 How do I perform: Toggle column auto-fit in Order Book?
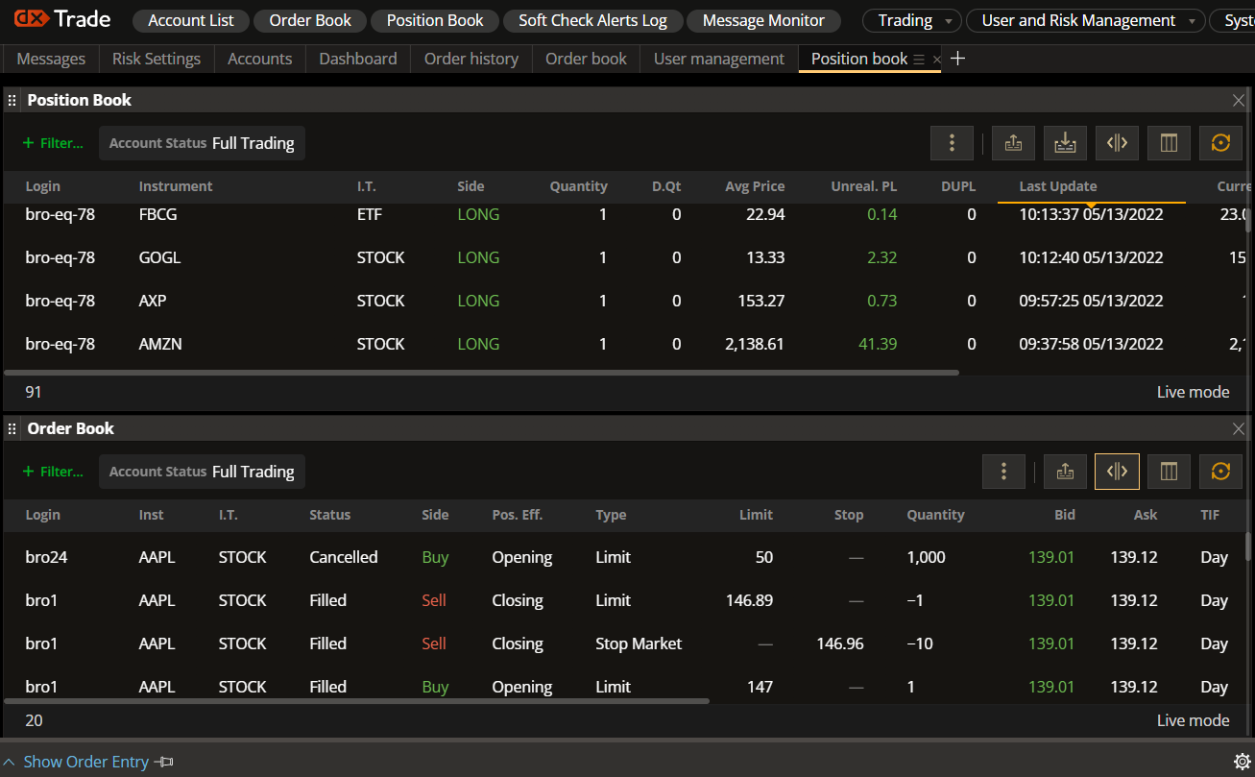1117,472
